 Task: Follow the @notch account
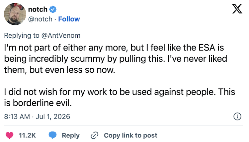69,19
